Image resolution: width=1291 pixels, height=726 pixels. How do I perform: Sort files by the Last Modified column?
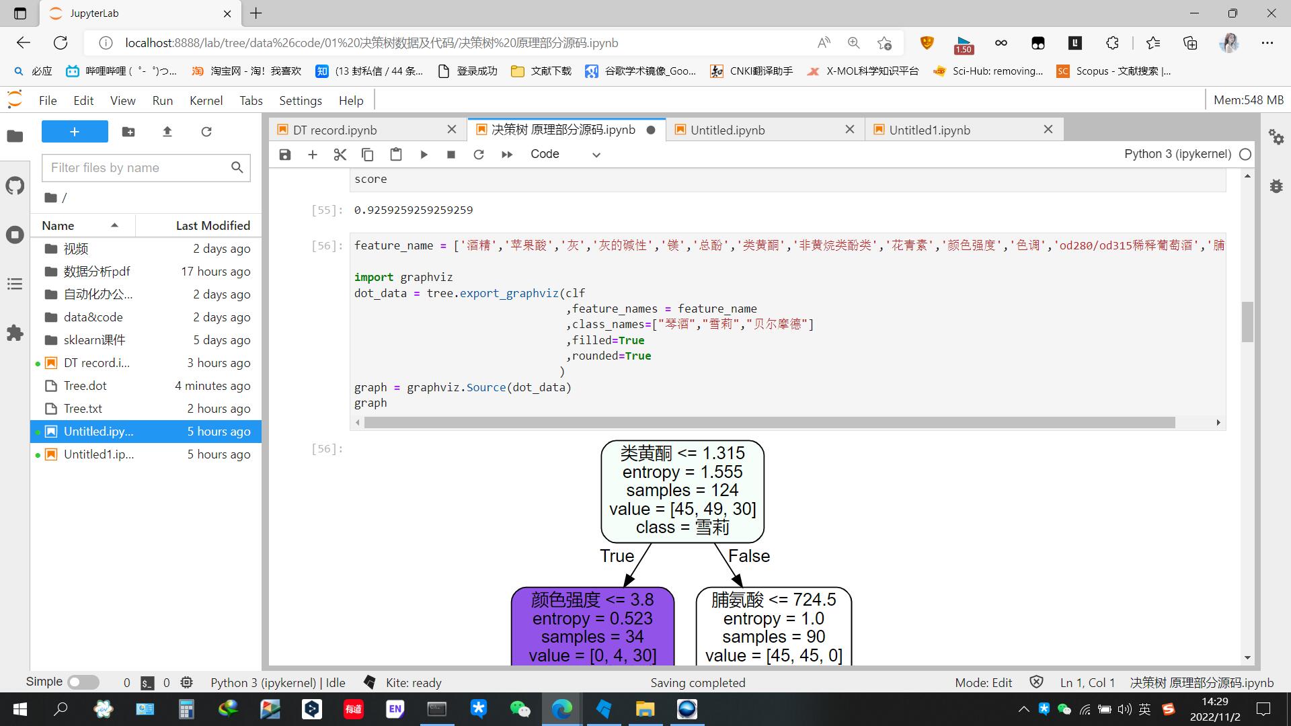point(212,226)
